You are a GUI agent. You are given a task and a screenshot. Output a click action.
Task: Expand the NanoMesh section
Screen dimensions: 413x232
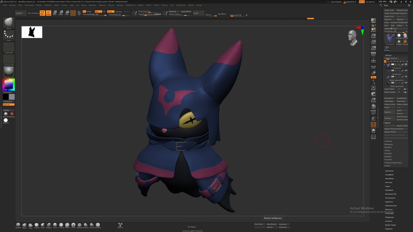coord(389,178)
